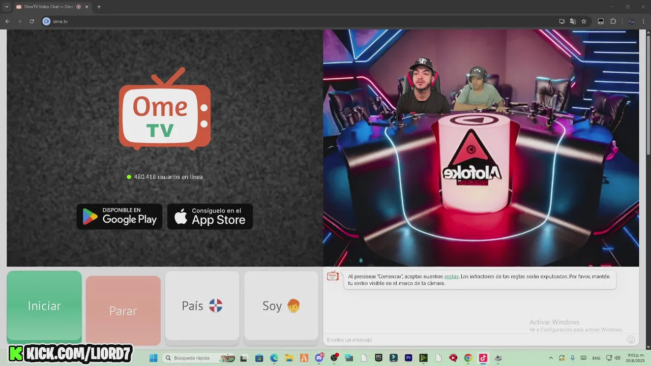The height and width of the screenshot is (366, 651).
Task: Open the Windows Start menu
Action: point(154,358)
